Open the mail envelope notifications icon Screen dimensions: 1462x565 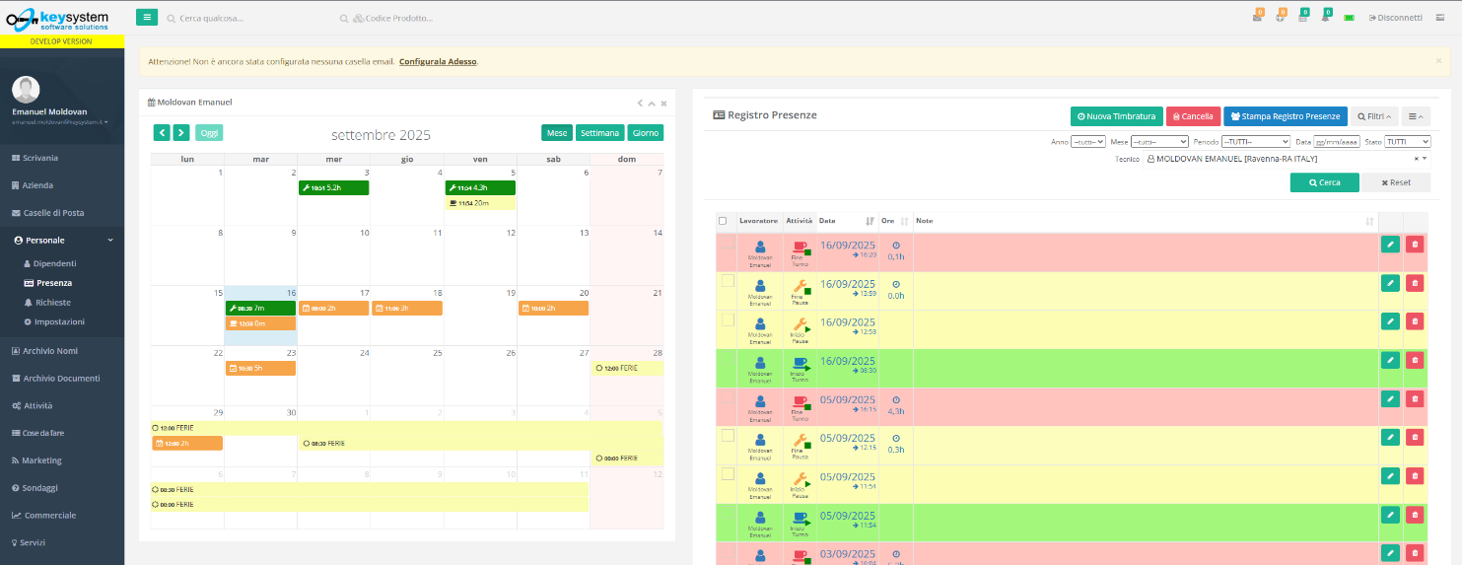click(1257, 17)
